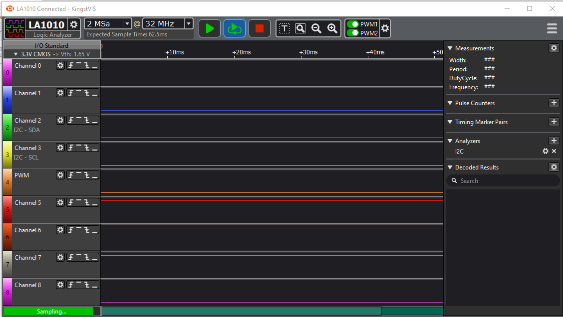Open the hamburger menu at top right
The height and width of the screenshot is (317, 563).
pos(552,28)
